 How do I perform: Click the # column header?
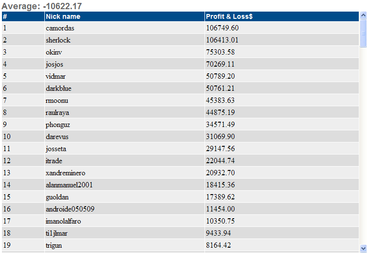[5, 16]
